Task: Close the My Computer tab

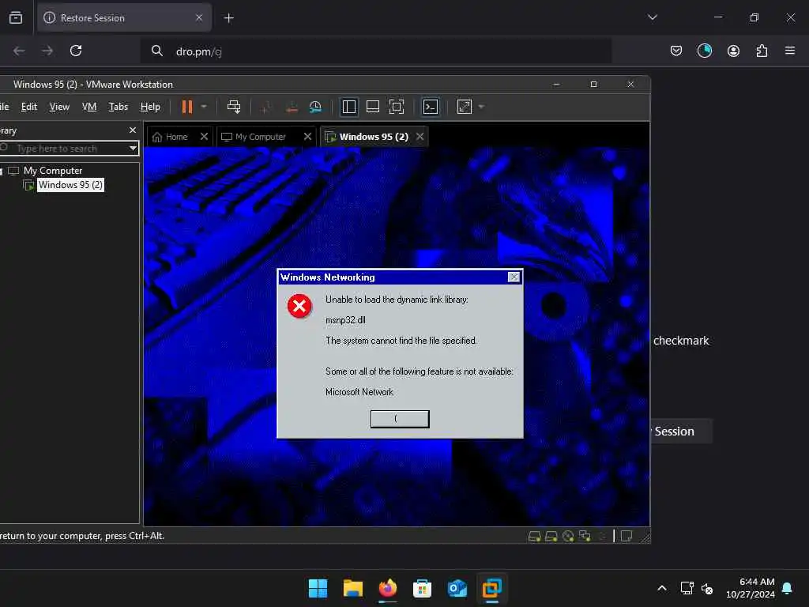Action: click(x=307, y=137)
